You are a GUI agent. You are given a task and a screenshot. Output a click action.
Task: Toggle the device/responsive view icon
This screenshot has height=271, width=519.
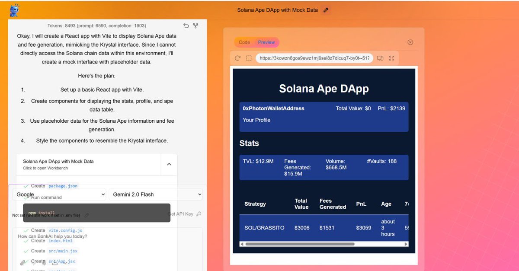380,58
